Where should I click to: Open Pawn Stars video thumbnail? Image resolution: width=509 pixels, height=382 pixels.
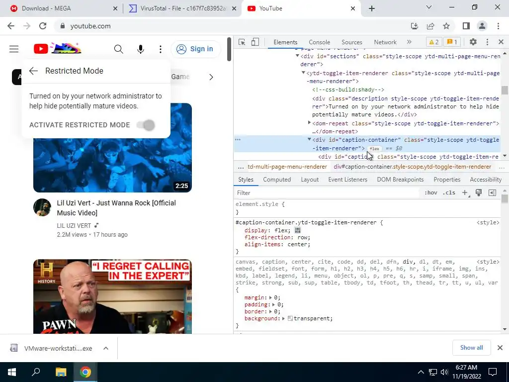tap(112, 296)
